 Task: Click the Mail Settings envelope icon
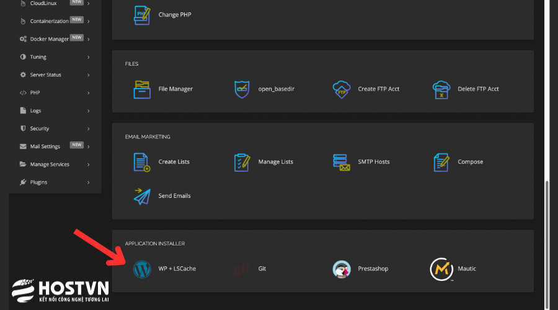23,146
